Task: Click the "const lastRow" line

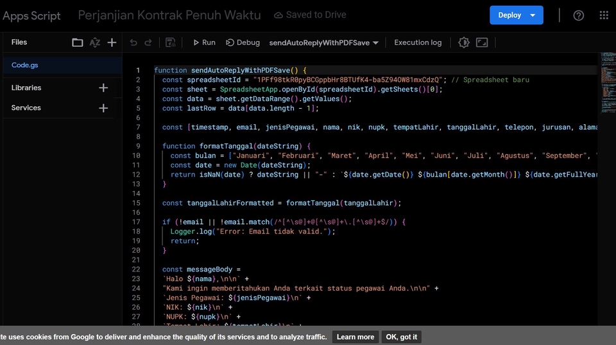Action: pyautogui.click(x=241, y=108)
